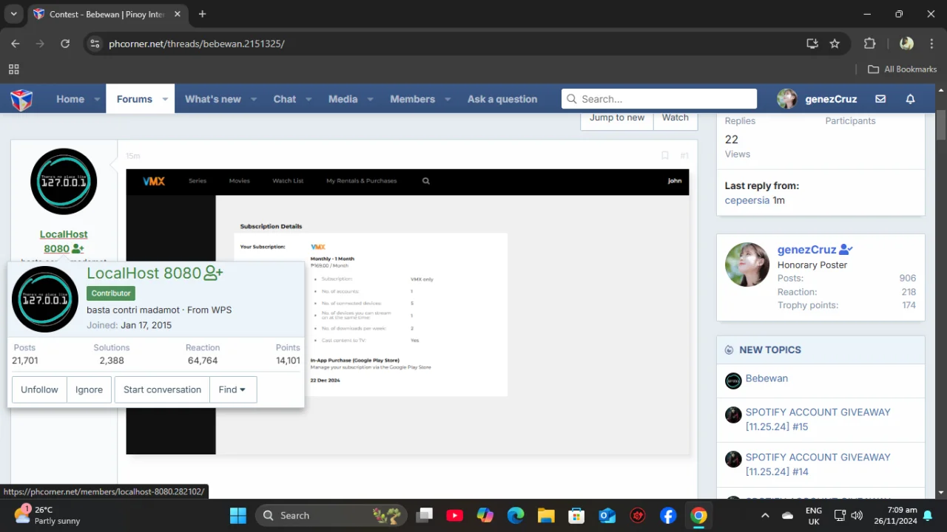The width and height of the screenshot is (947, 532).
Task: Click the Ask a question link
Action: [502, 99]
